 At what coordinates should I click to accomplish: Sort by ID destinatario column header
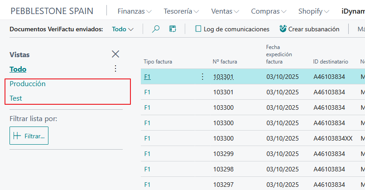(x=330, y=62)
